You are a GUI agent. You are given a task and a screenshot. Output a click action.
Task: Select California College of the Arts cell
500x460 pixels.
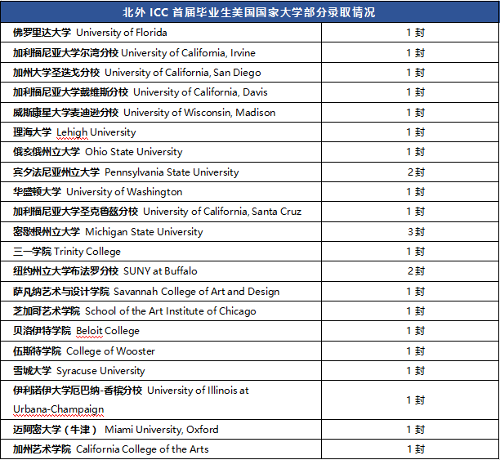[x=161, y=449]
